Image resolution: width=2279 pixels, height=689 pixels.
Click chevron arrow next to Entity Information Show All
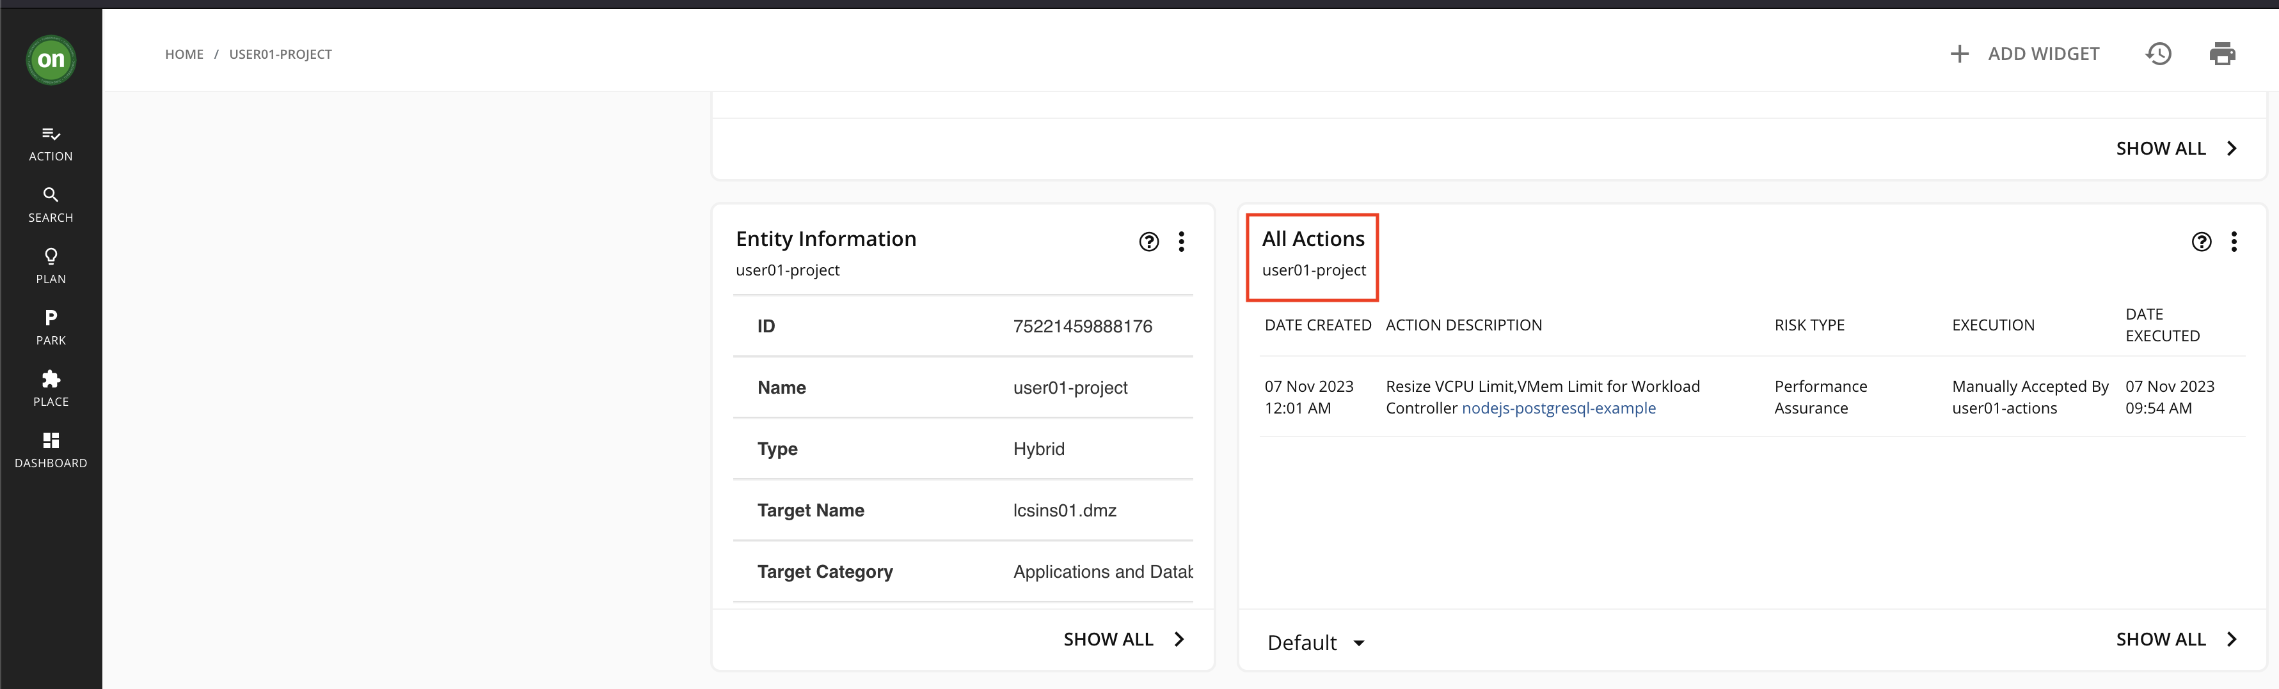1179,640
